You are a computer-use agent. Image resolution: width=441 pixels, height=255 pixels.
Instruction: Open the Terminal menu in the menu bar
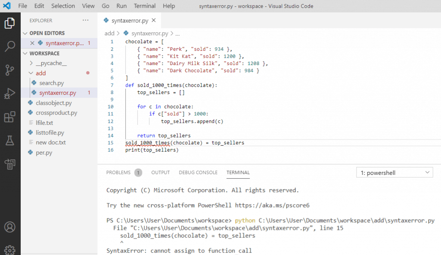point(144,6)
